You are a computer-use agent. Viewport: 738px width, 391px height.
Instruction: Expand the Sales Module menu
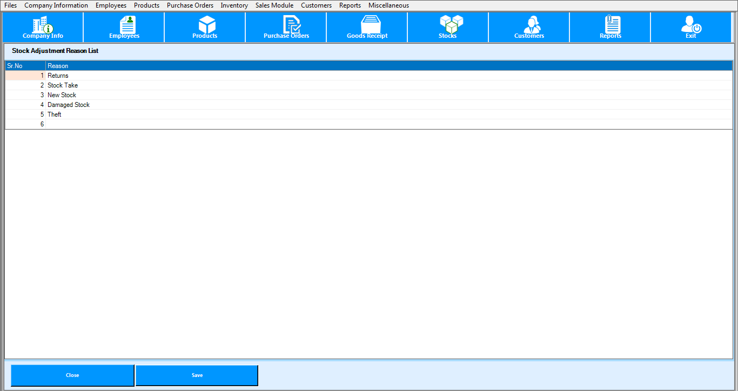[274, 5]
